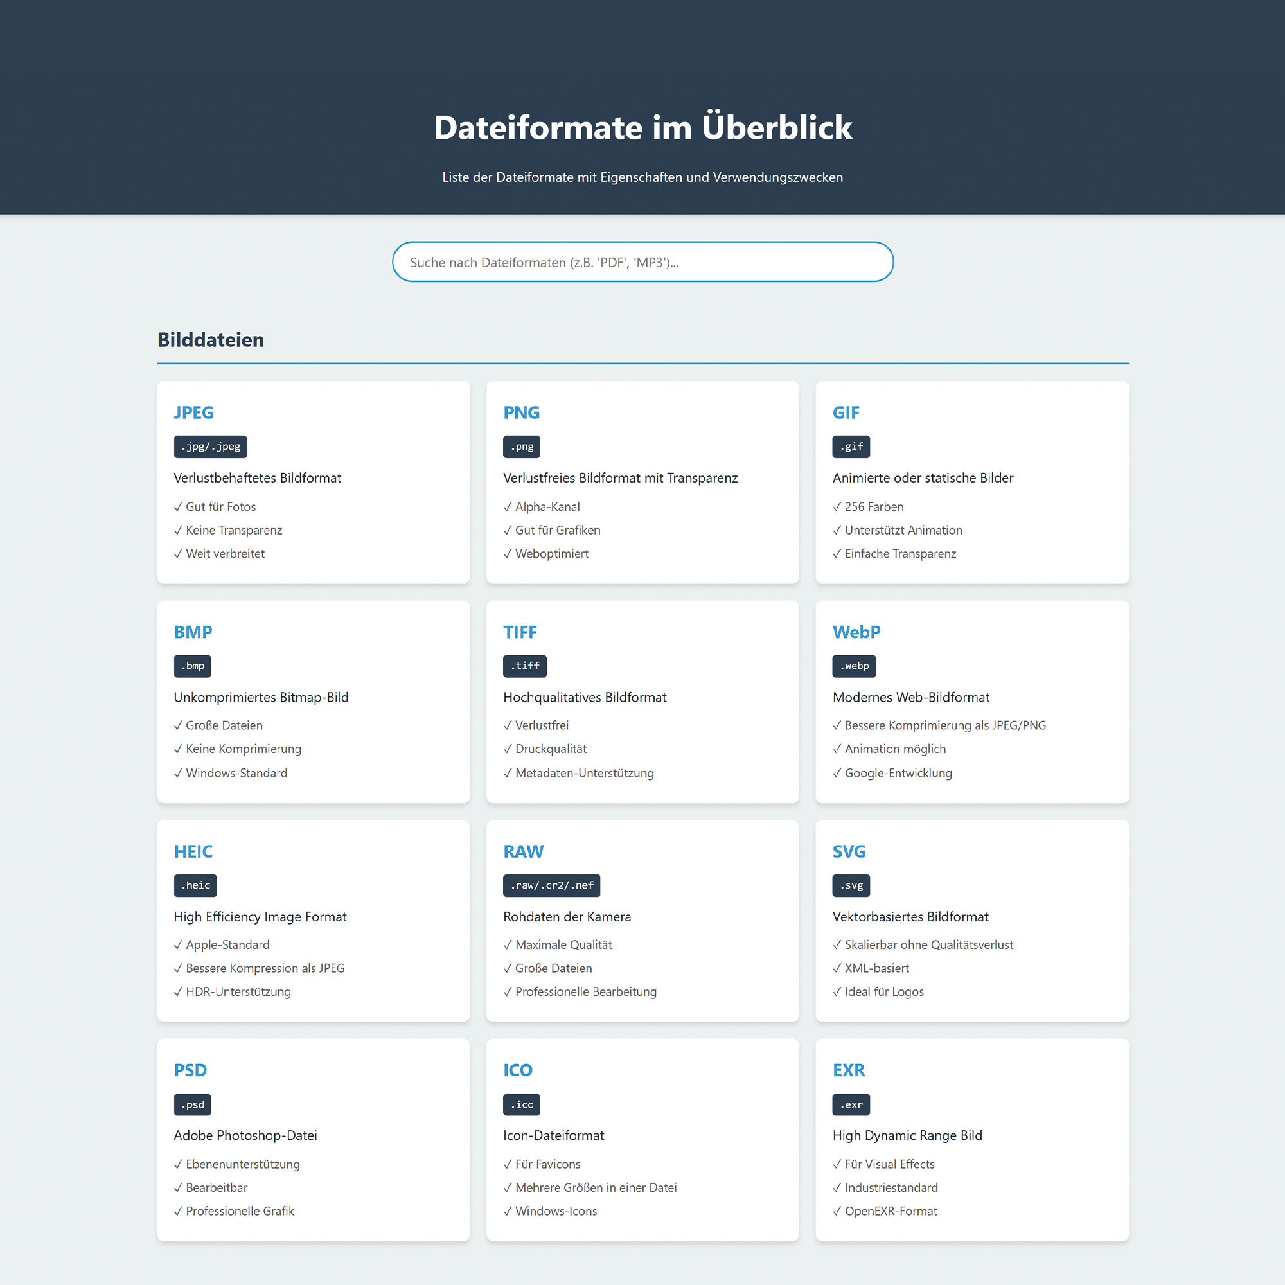Screen dimensions: 1285x1285
Task: Click the .exr extension badge
Action: (x=851, y=1104)
